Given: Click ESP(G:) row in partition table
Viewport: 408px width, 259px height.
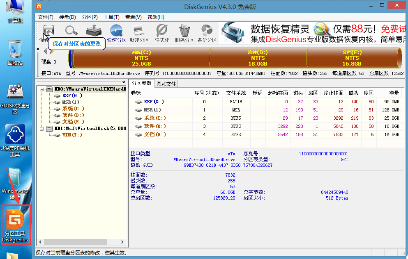Looking at the screenshot, I should [x=265, y=102].
